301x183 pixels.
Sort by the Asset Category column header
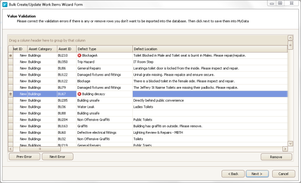[42, 49]
